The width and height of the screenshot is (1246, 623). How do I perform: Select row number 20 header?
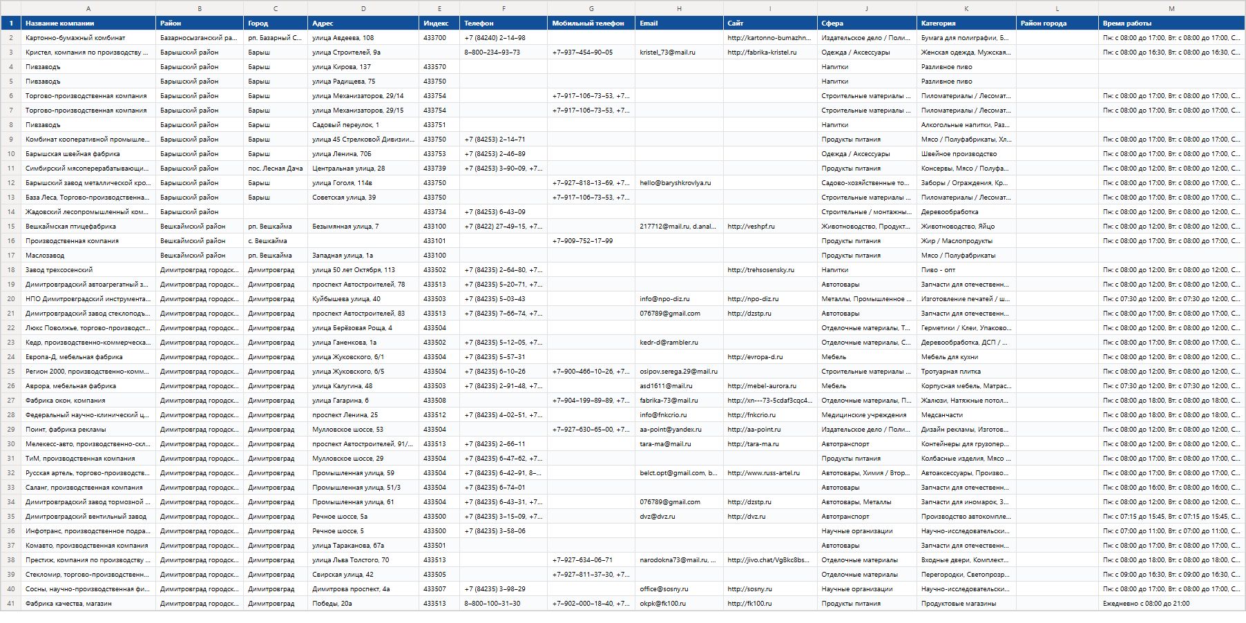pyautogui.click(x=11, y=299)
